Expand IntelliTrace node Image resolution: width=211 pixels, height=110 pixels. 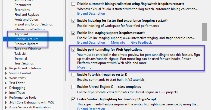6,93
